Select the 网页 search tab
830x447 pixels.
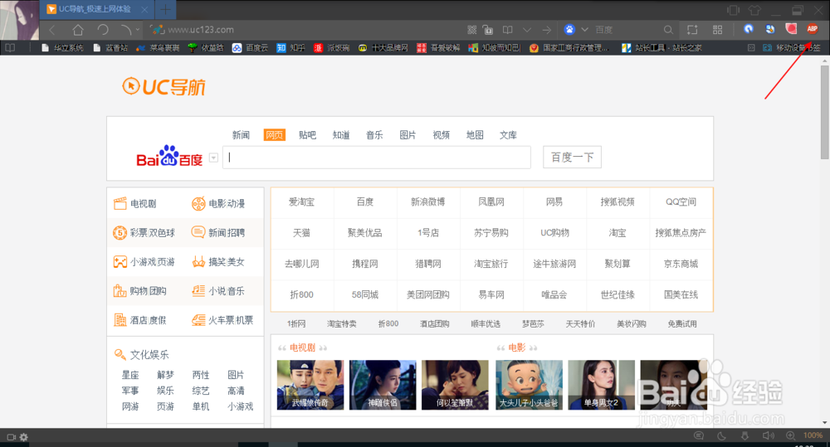coord(274,135)
